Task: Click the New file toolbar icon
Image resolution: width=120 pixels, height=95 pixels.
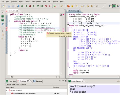Action: 4,6
